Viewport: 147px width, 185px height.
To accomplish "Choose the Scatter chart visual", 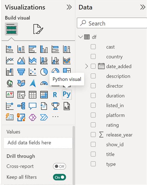I will (33, 72).
